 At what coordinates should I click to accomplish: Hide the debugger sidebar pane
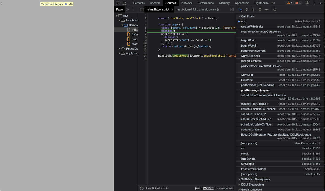point(232,9)
